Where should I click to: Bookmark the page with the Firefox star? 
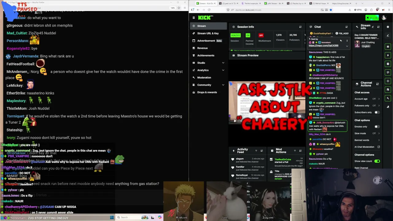click(331, 10)
